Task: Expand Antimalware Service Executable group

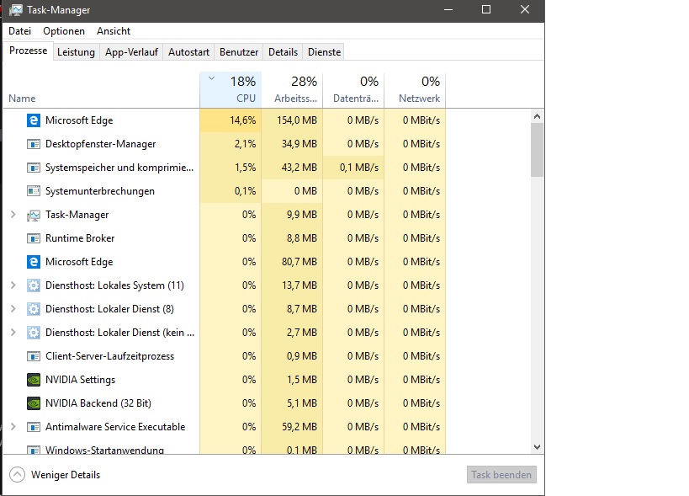Action: click(13, 427)
